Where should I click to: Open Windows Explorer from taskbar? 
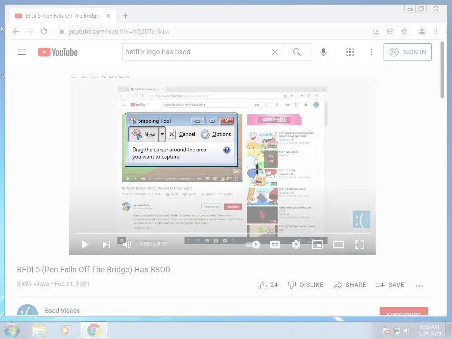[x=39, y=330]
